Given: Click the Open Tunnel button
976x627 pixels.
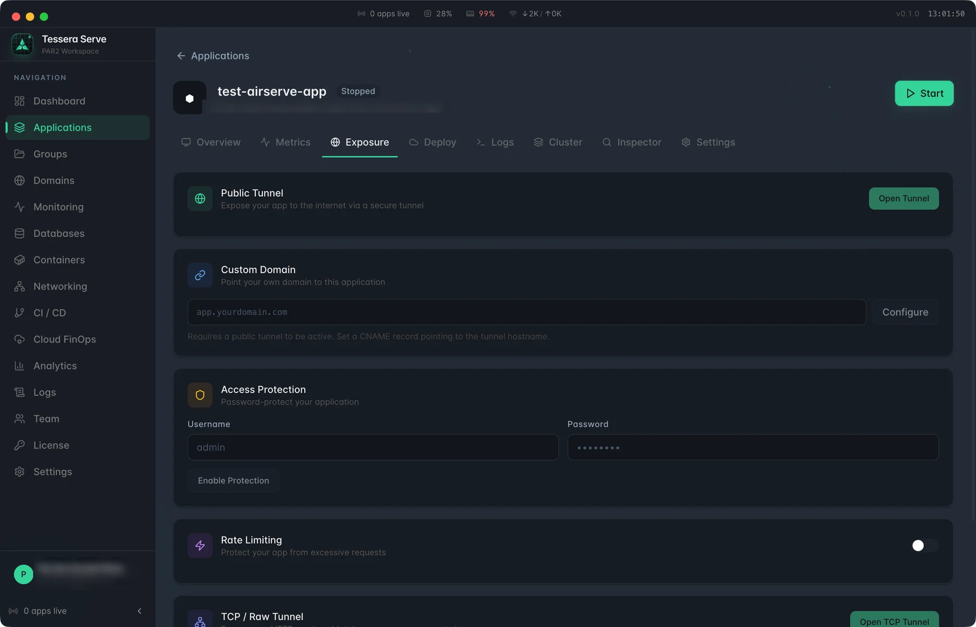Looking at the screenshot, I should click(x=904, y=199).
